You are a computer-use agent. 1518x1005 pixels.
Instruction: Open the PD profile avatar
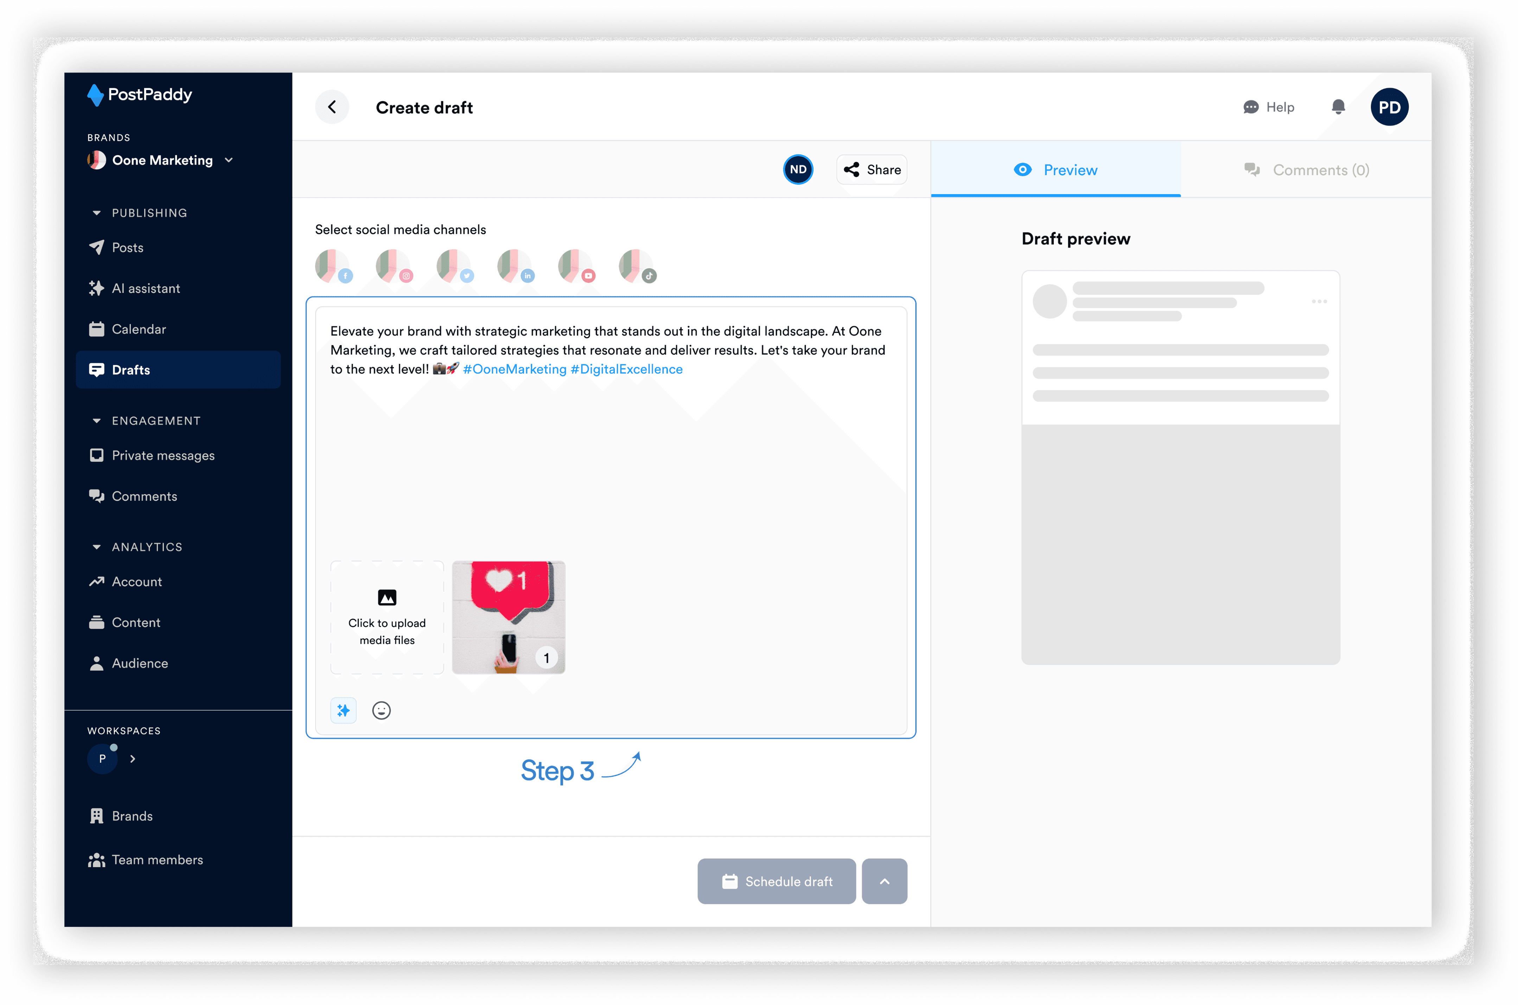[x=1389, y=107]
